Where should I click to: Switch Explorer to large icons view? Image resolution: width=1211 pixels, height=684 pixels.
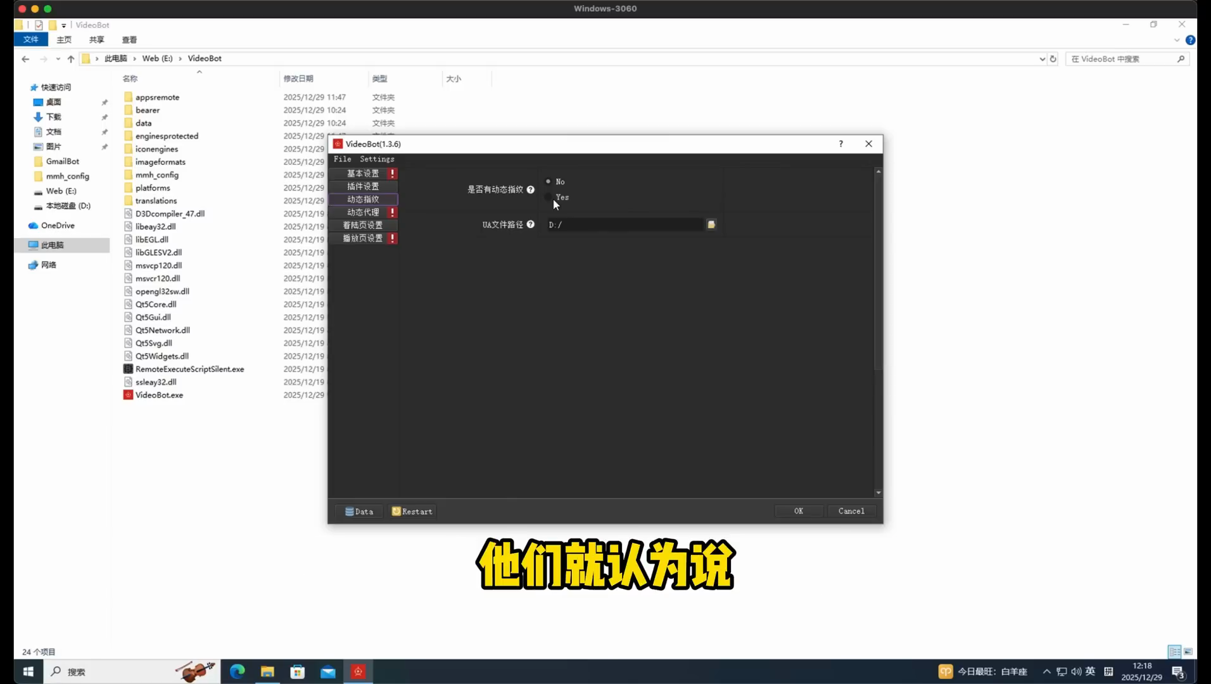coord(1188,651)
